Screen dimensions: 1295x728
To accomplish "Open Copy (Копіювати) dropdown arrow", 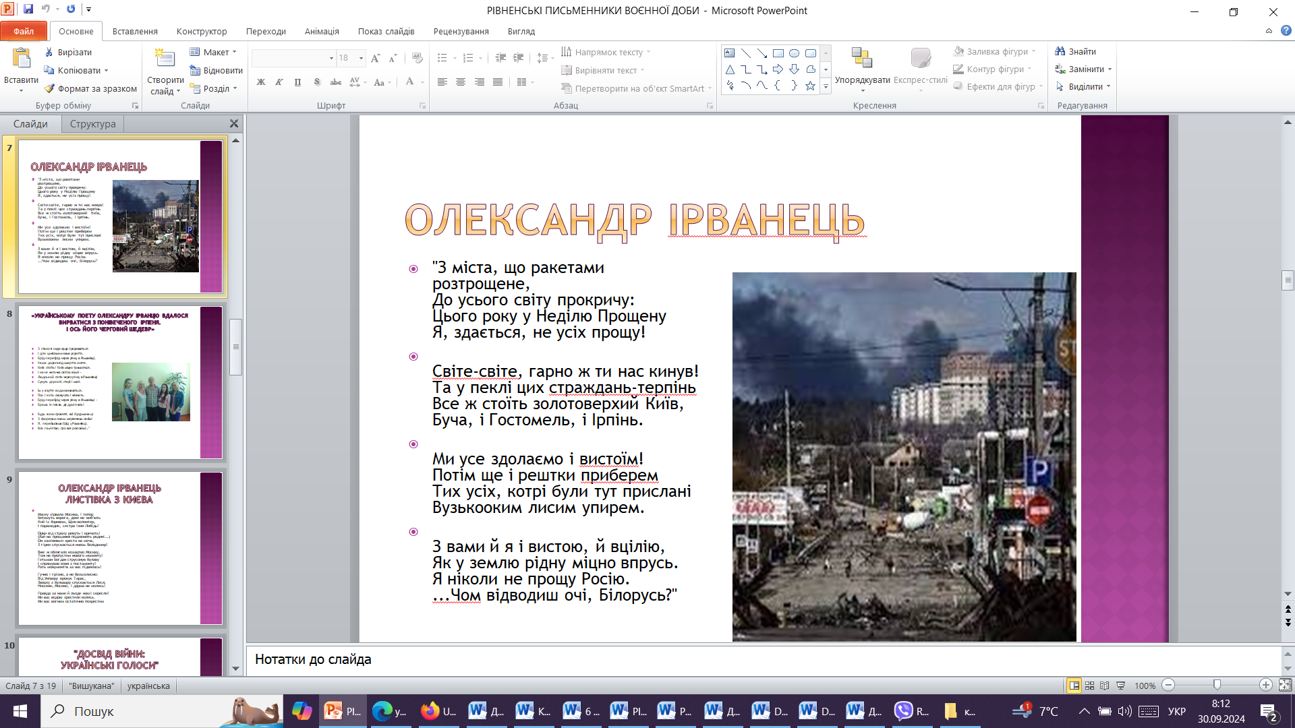I will 106,70.
